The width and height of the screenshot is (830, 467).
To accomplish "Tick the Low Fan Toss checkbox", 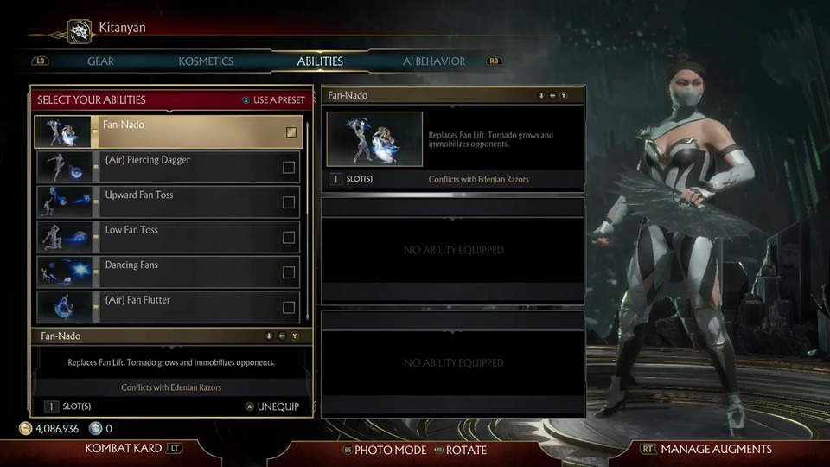I will click(289, 237).
